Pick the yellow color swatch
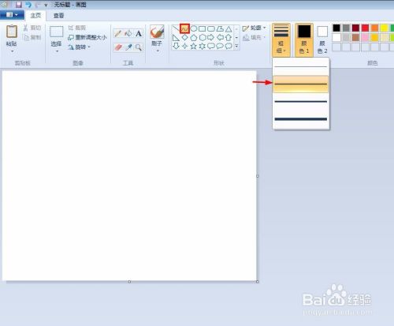The image size is (394, 326). (x=385, y=28)
